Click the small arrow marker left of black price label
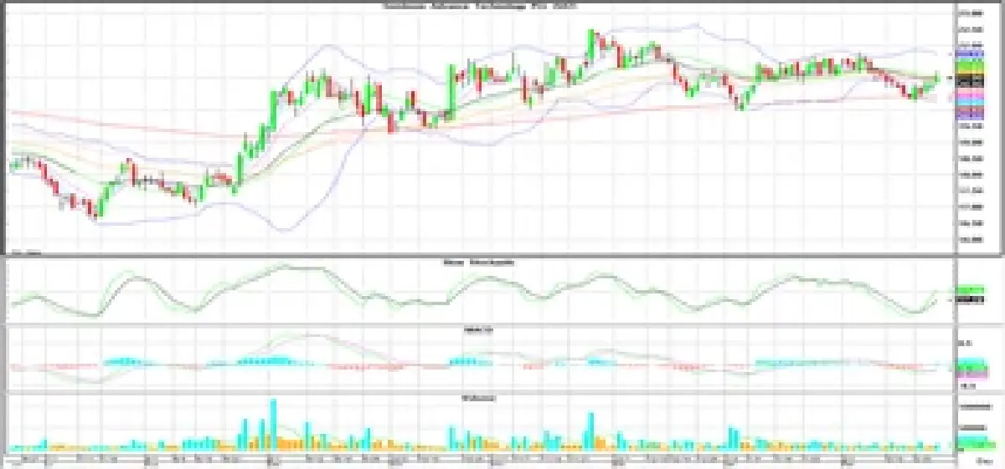 tap(950, 78)
